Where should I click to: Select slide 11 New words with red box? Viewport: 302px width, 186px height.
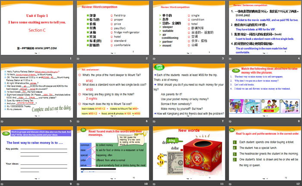[189, 154]
